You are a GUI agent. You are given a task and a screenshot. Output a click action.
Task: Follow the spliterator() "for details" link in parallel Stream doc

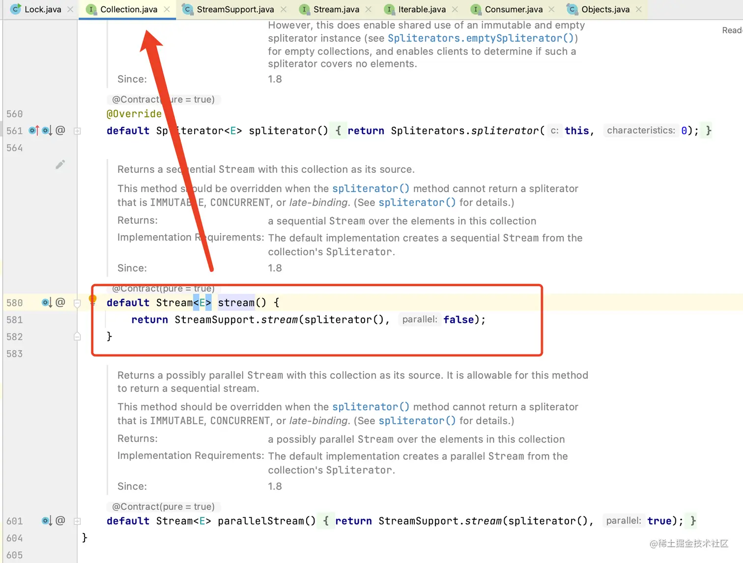tap(417, 421)
